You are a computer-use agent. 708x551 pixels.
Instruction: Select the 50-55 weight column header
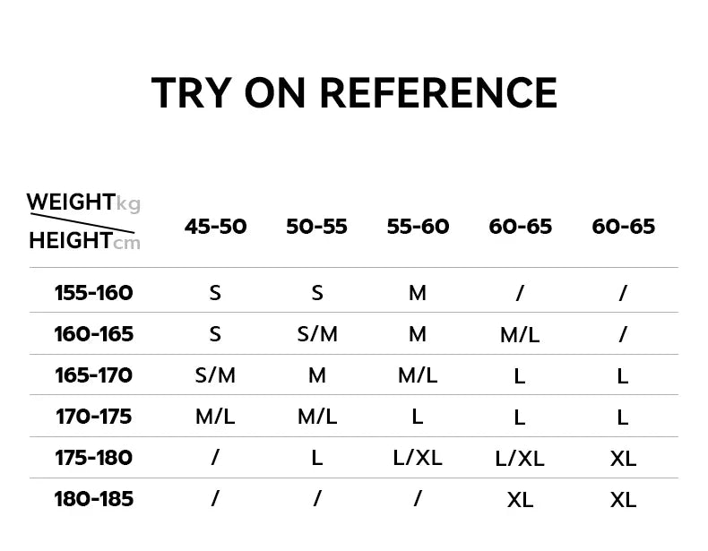(x=316, y=227)
